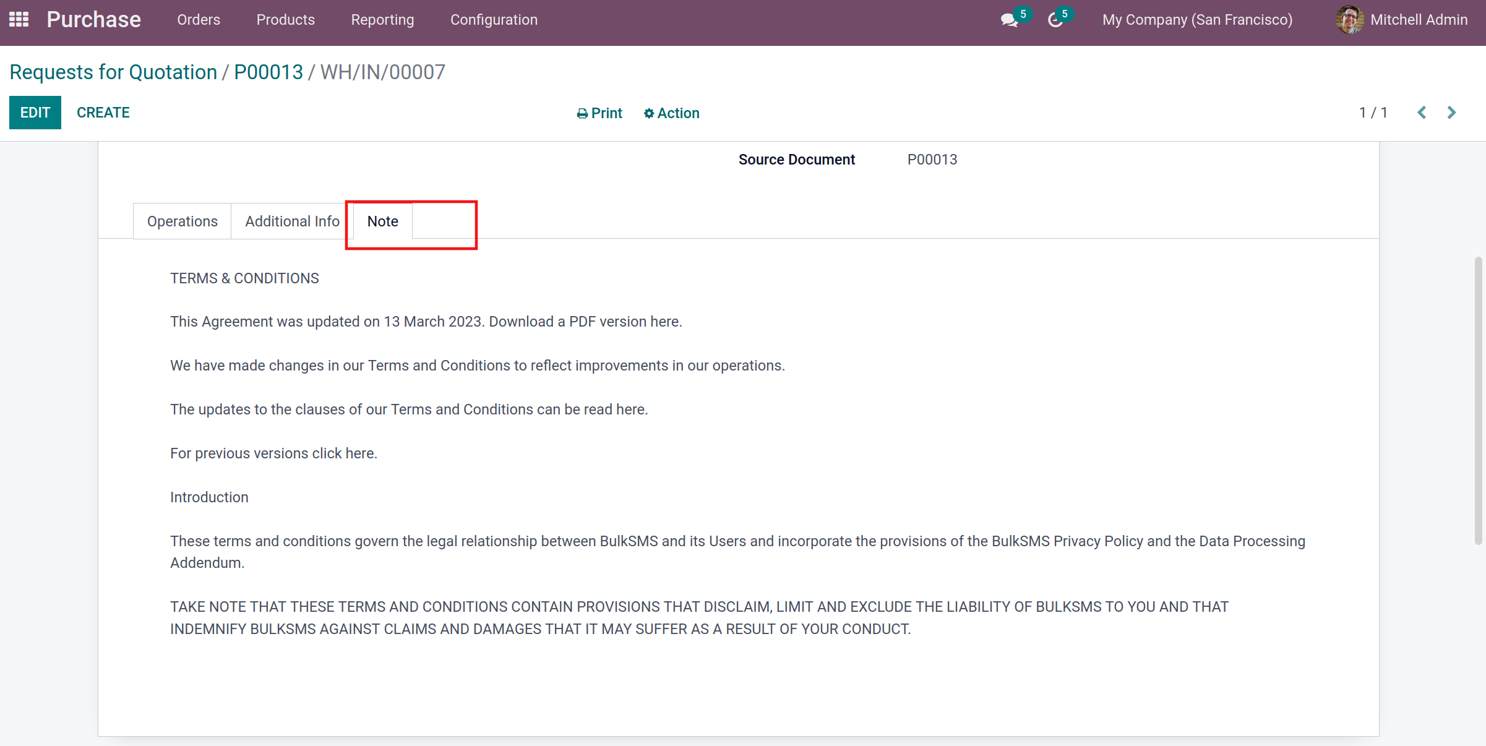Viewport: 1486px width, 746px height.
Task: Open the activities clock icon
Action: [1055, 20]
